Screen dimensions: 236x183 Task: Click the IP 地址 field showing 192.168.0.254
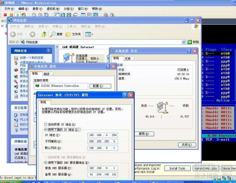click(103, 135)
